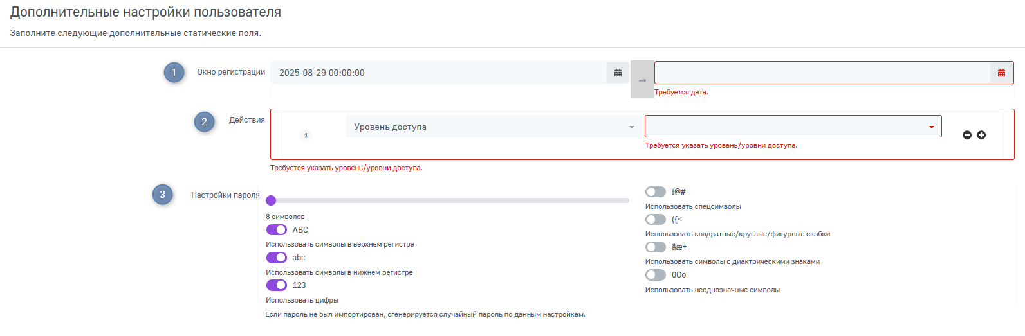This screenshot has height=336, width=1025.
Task: Disable uppercase ABC characters toggle
Action: 277,230
